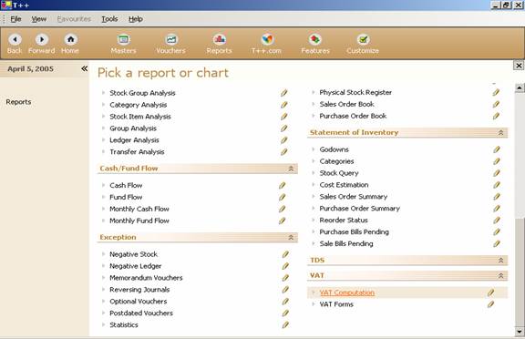Click the scrollbar down arrow
The height and width of the screenshot is (339, 525).
[x=520, y=332]
